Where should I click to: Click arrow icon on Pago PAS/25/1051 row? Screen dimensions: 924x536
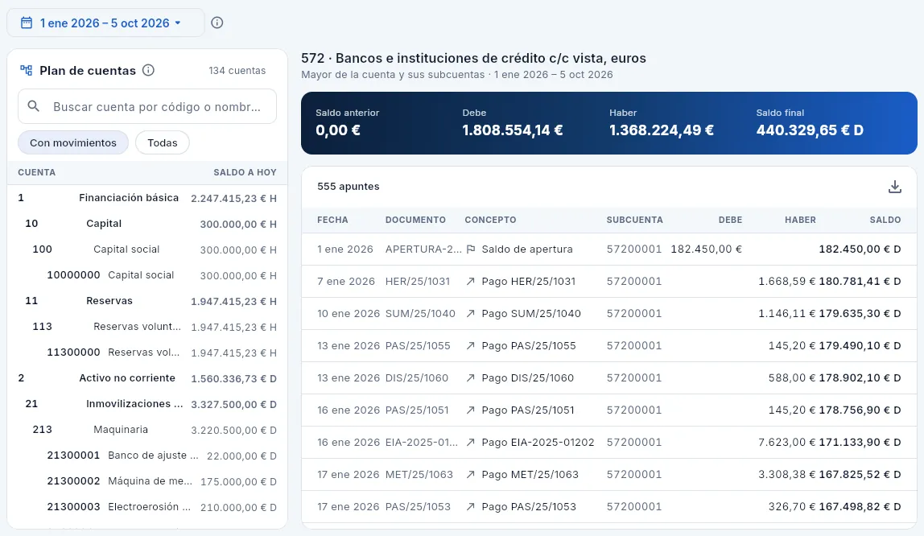point(470,410)
